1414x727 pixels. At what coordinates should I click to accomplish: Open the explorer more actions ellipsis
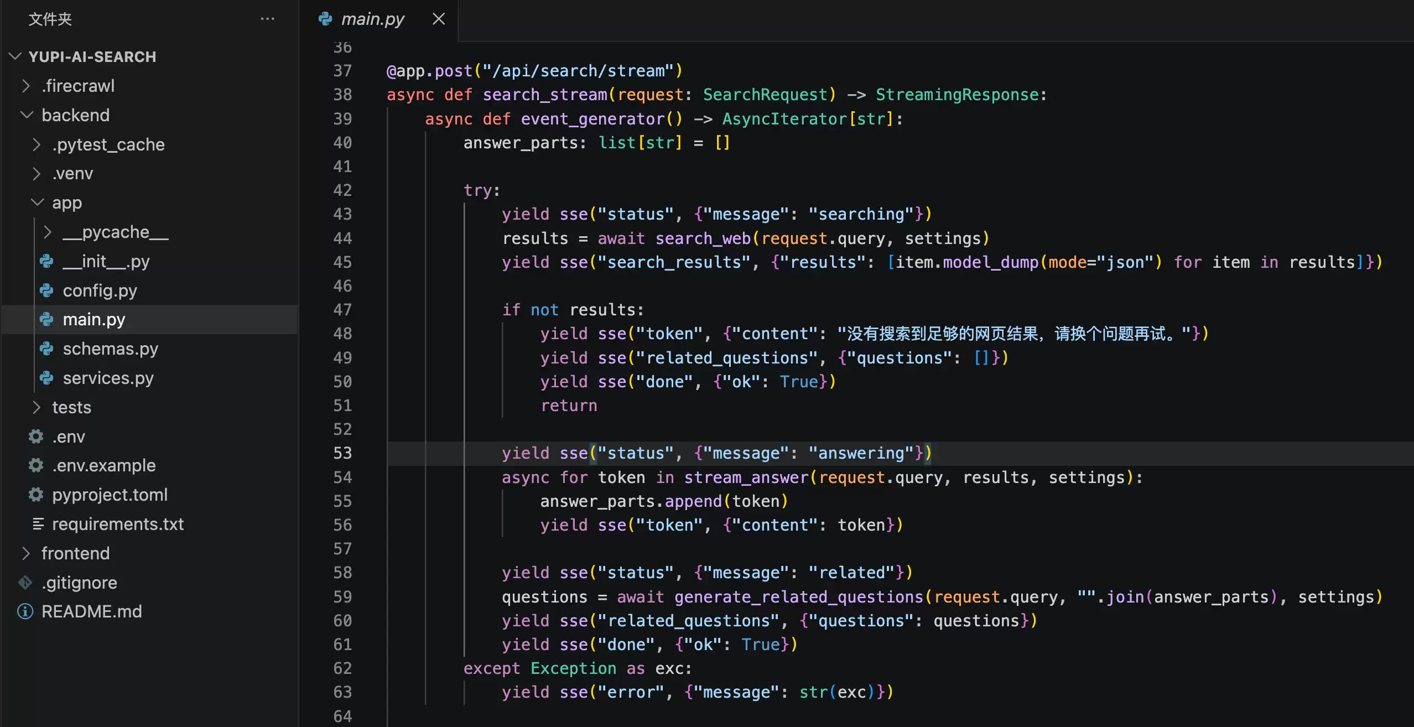point(268,19)
